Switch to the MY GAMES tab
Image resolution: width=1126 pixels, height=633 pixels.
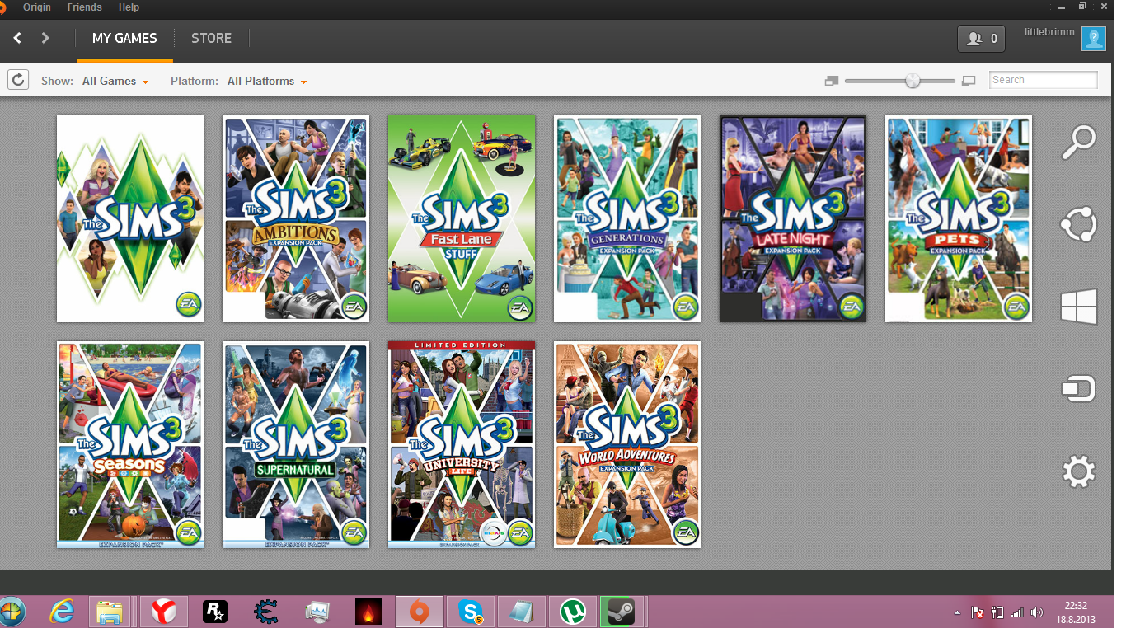tap(124, 38)
